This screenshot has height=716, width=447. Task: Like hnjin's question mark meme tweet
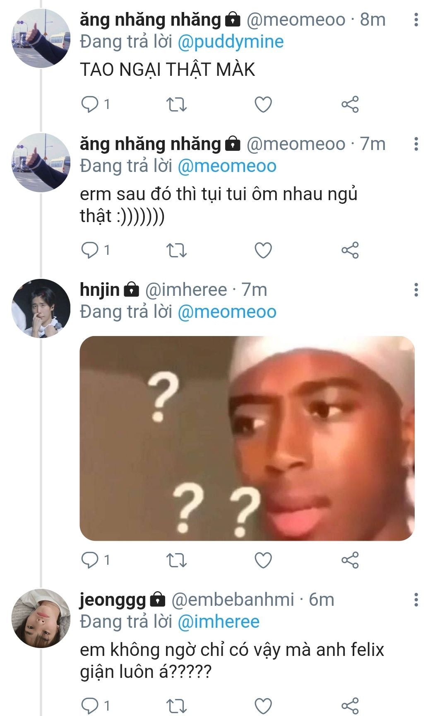(x=263, y=560)
